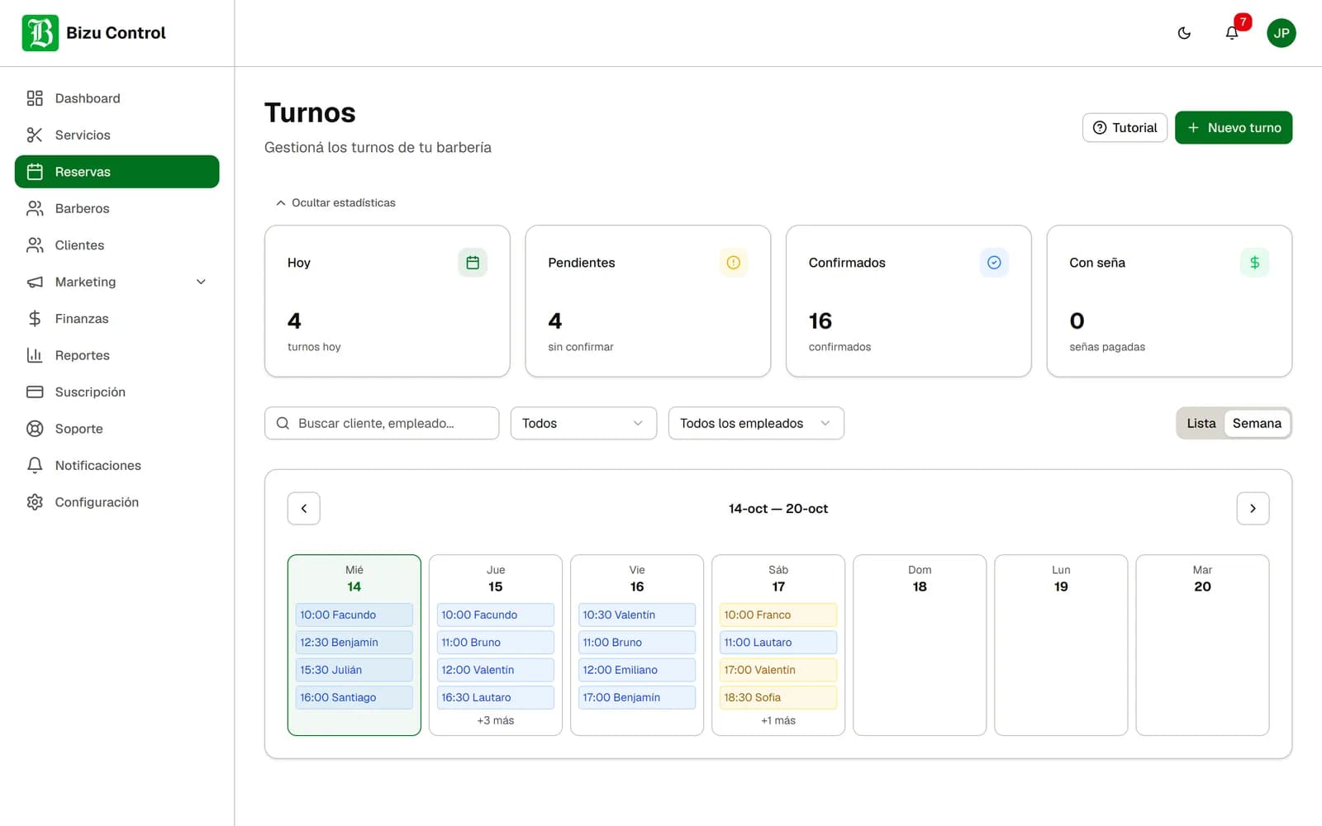Click the check icon on Confirmados card

(x=994, y=263)
